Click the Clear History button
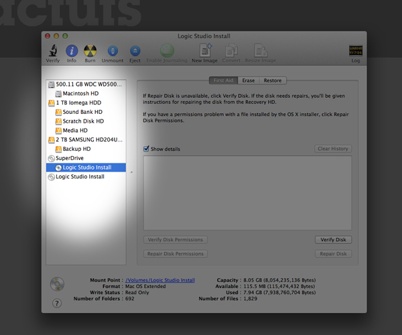402x335 pixels. (333, 149)
